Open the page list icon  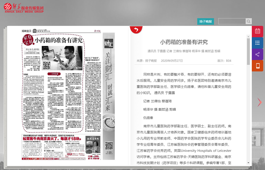pos(257,43)
